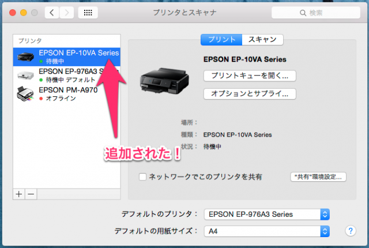Viewport: 369px width, 248px height.
Task: Click the "共有"環境設定 button
Action: tap(318, 176)
